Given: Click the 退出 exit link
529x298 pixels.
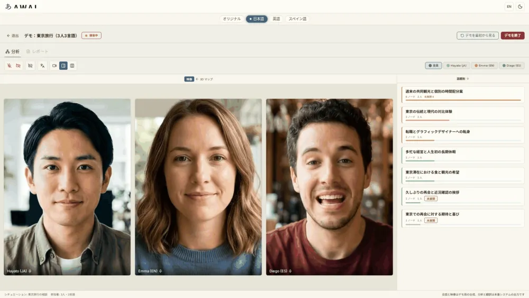Looking at the screenshot, I should point(13,35).
